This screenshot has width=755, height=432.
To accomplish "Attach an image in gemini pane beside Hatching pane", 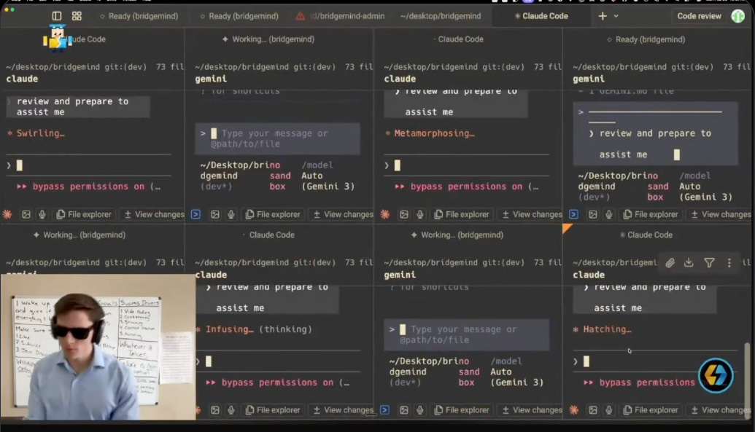I will coord(404,410).
